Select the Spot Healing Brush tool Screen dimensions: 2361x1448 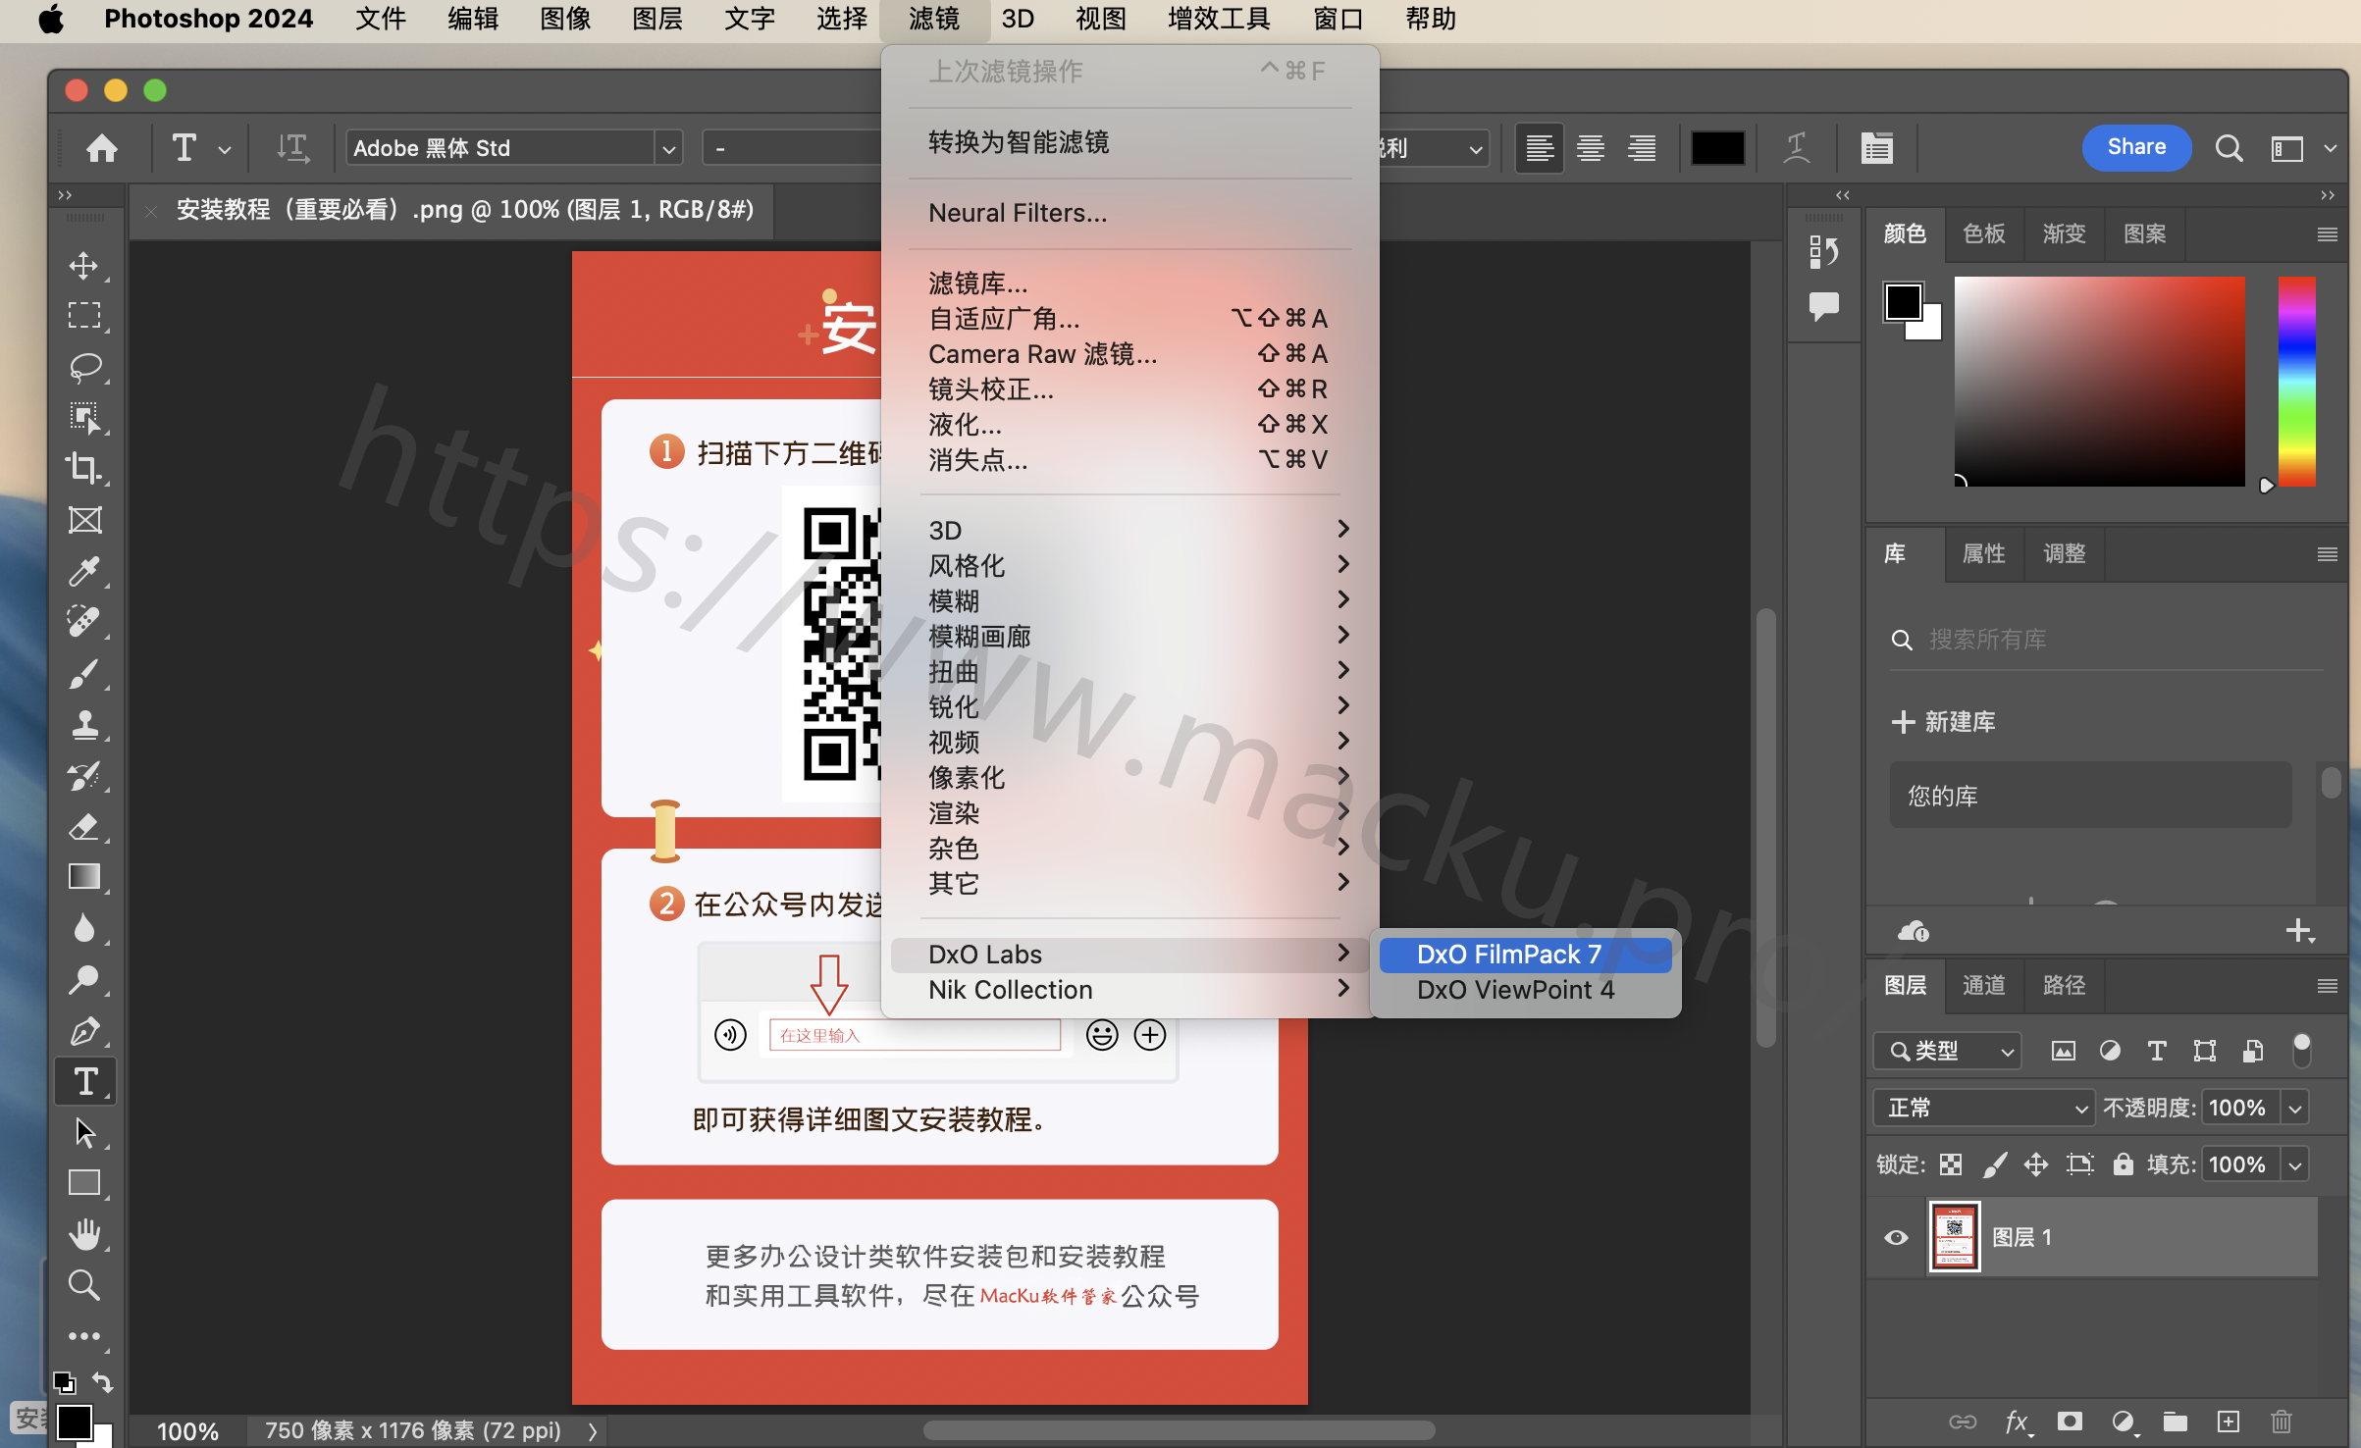(84, 622)
